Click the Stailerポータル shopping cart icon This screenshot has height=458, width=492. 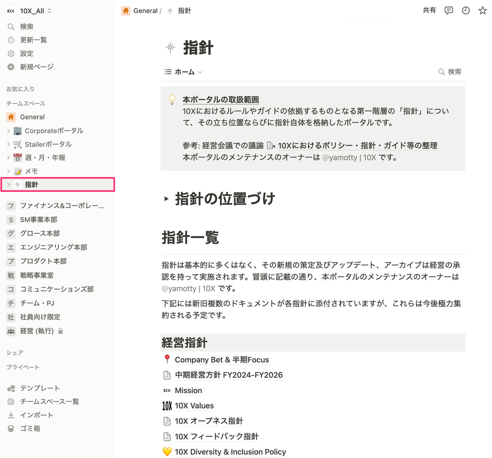click(x=18, y=144)
